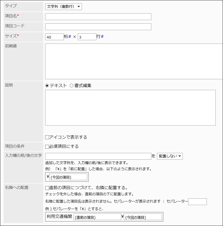Click the blue # link next to 行

click(102, 37)
